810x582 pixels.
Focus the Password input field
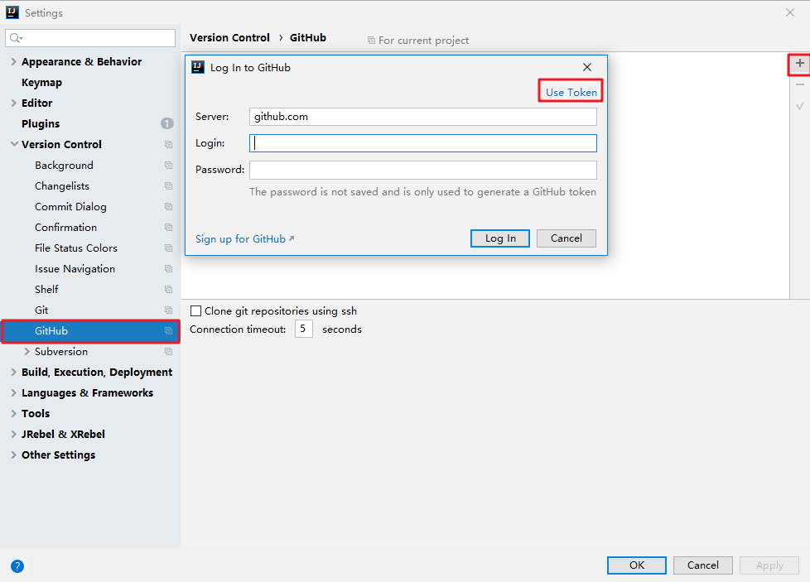click(423, 170)
